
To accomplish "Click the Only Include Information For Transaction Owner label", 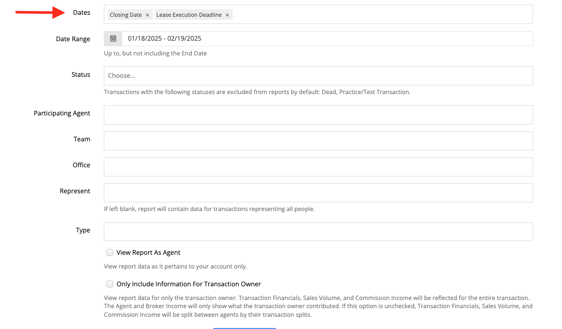I will click(188, 284).
